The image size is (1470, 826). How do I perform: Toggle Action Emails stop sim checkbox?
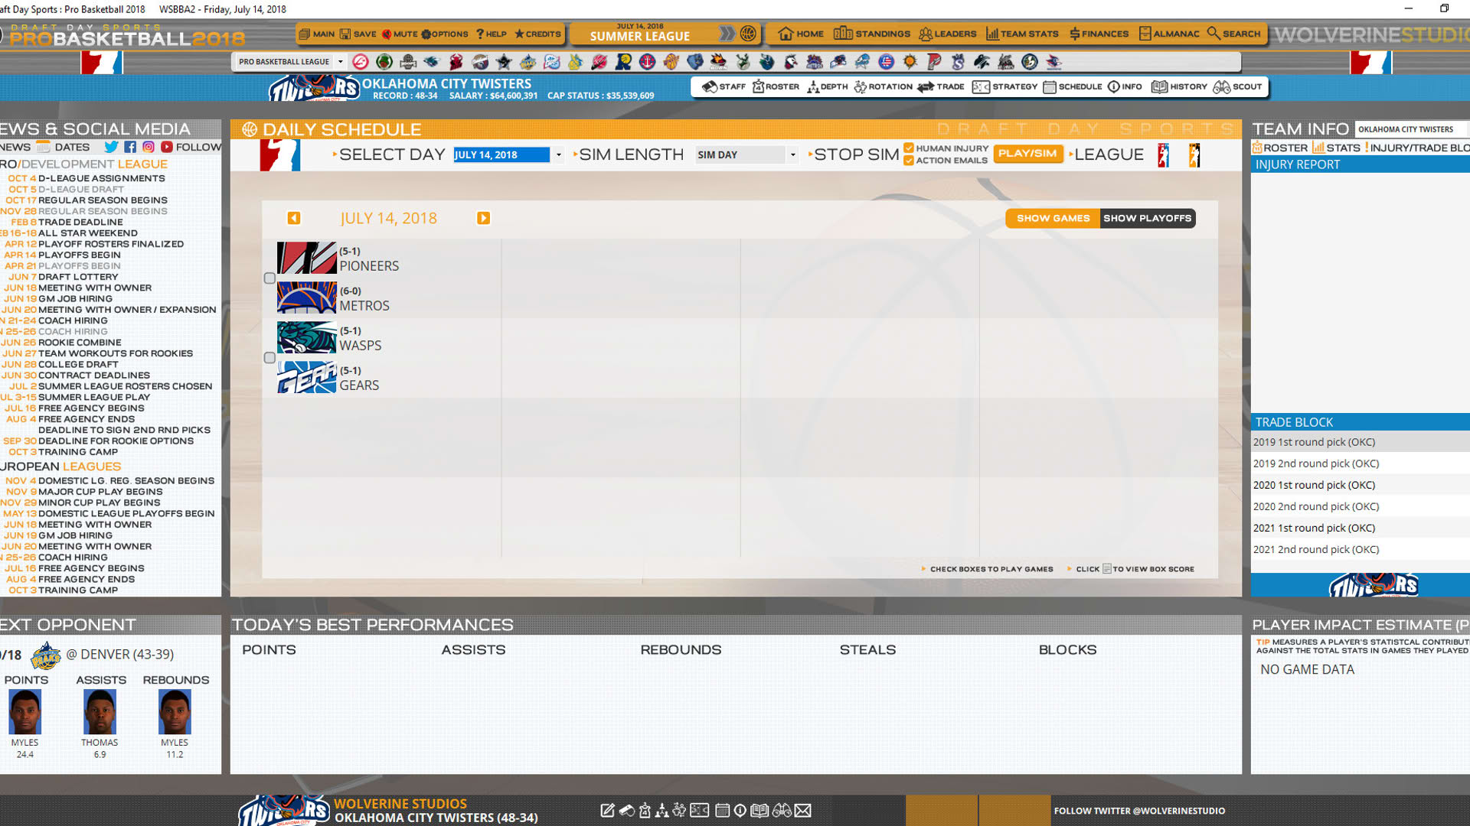tap(909, 161)
